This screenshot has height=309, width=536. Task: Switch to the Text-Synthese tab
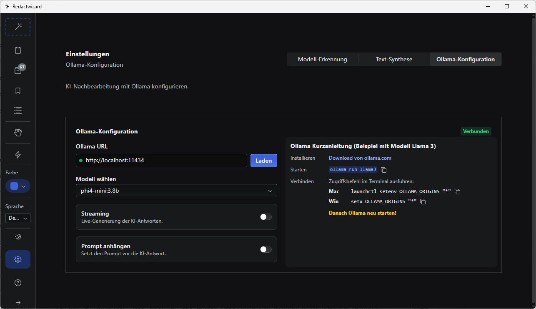click(x=394, y=59)
